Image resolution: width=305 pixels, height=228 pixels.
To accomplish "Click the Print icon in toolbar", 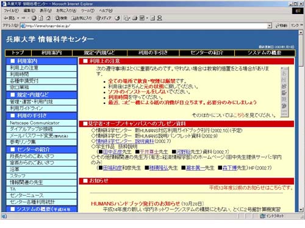I will [x=135, y=18].
